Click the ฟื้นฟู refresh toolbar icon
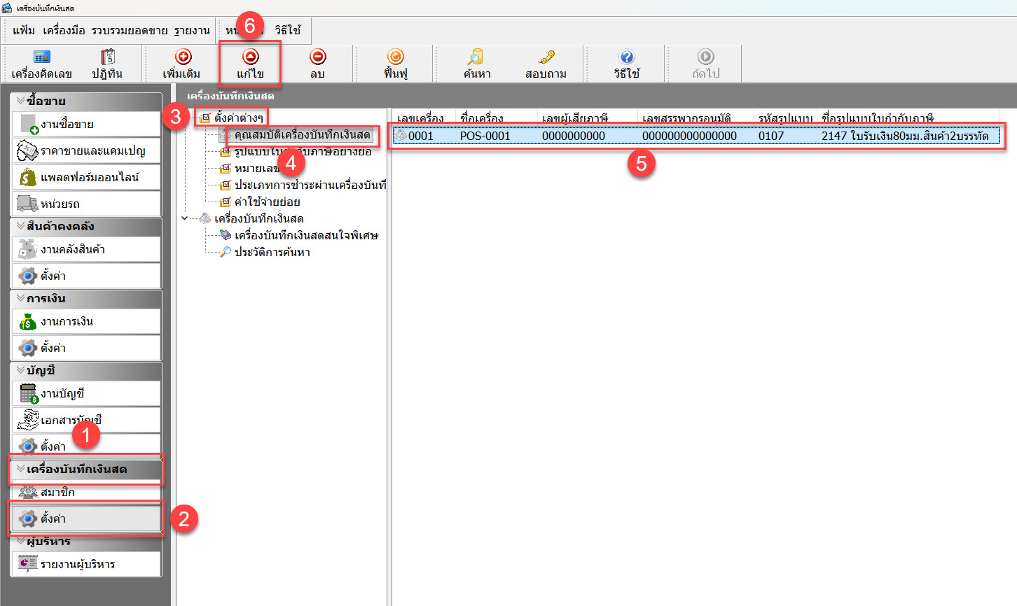 (396, 57)
